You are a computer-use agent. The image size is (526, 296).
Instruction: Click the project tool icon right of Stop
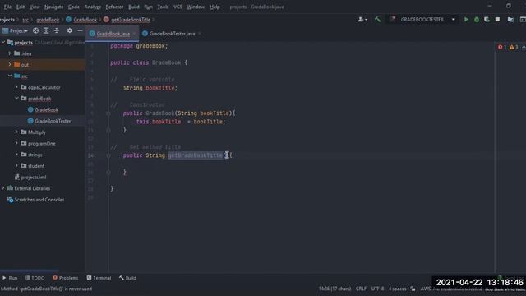coord(510,20)
